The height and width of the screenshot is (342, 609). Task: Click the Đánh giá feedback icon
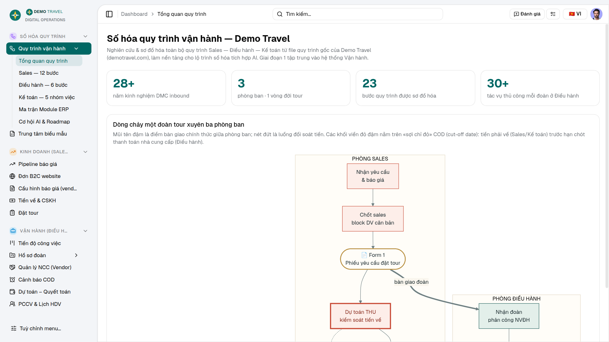click(x=516, y=14)
